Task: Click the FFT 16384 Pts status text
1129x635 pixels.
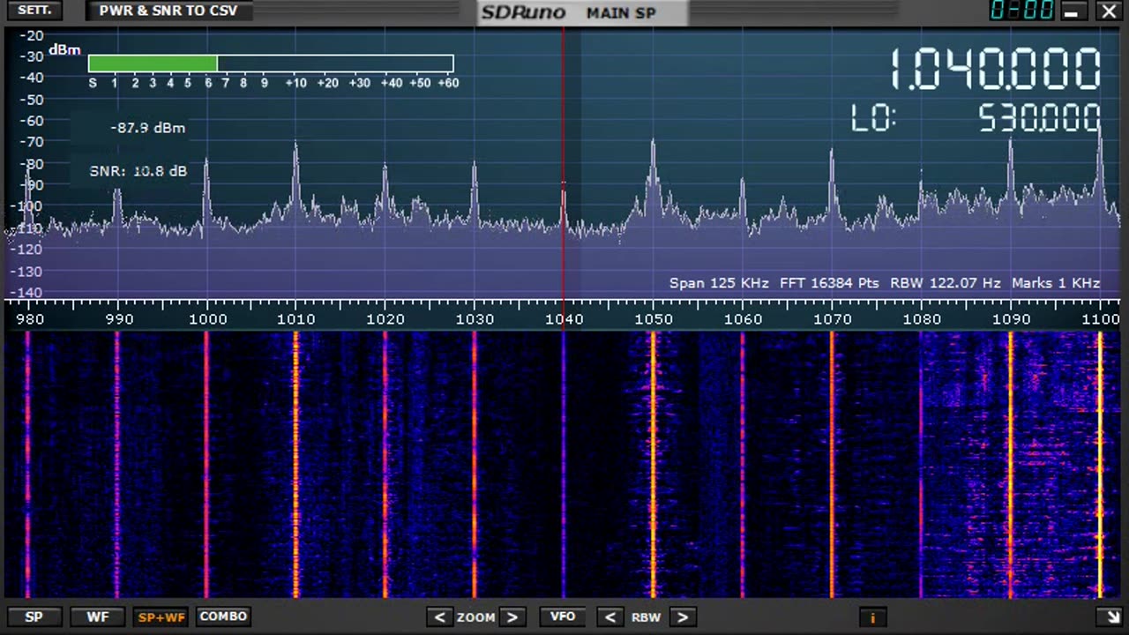Action: [830, 283]
